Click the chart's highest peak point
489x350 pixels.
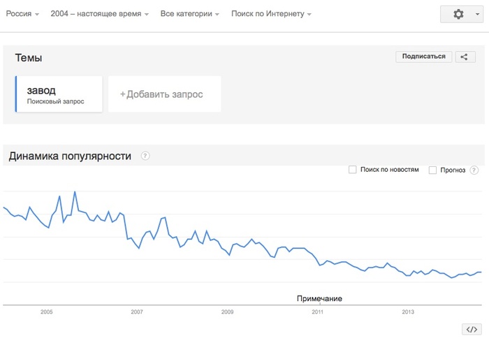click(75, 191)
